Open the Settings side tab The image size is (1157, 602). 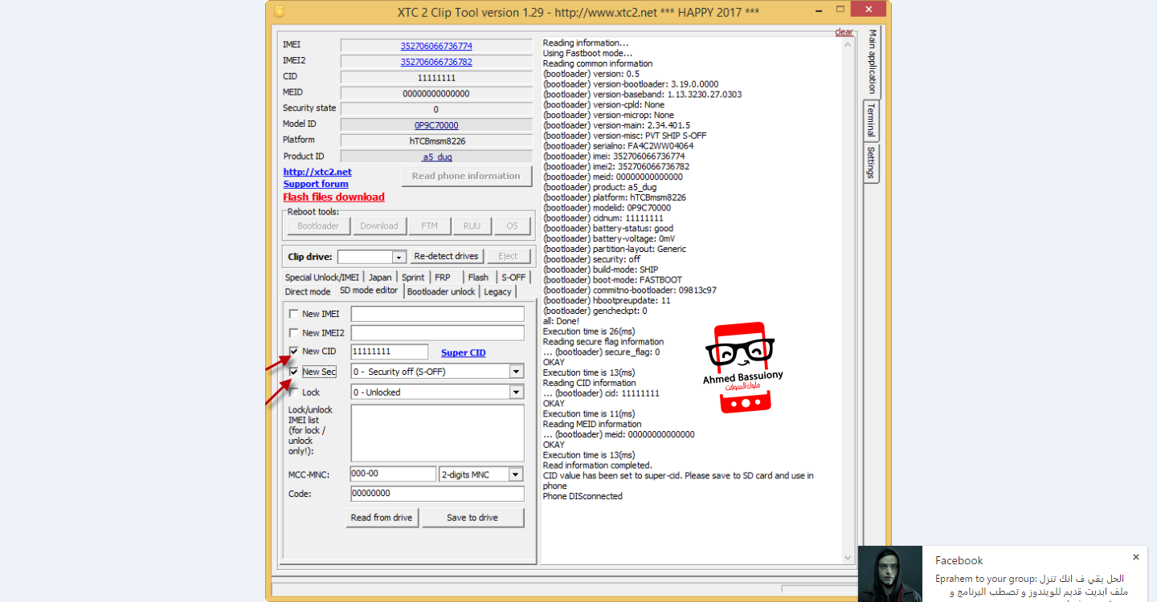[x=871, y=163]
